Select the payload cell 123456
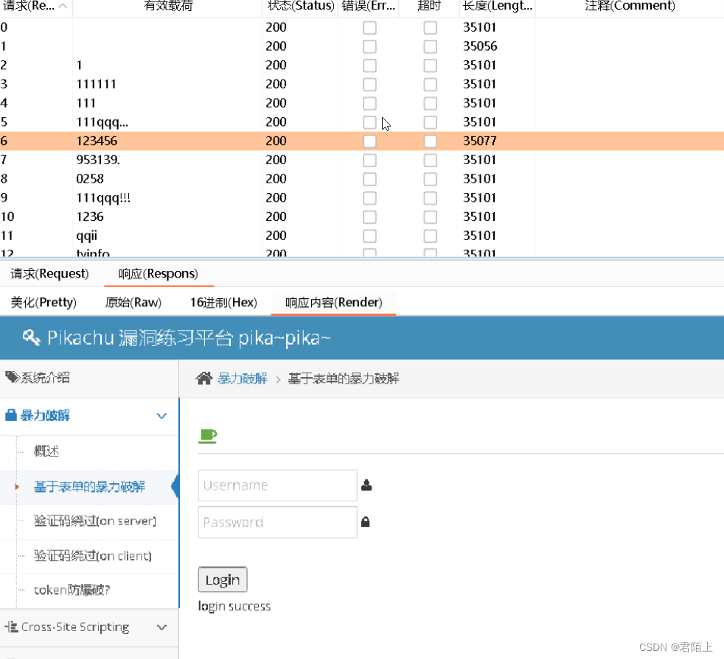Image resolution: width=724 pixels, height=659 pixels. point(97,141)
